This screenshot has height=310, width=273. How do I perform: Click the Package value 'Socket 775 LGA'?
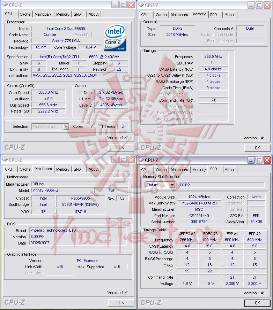[66, 41]
